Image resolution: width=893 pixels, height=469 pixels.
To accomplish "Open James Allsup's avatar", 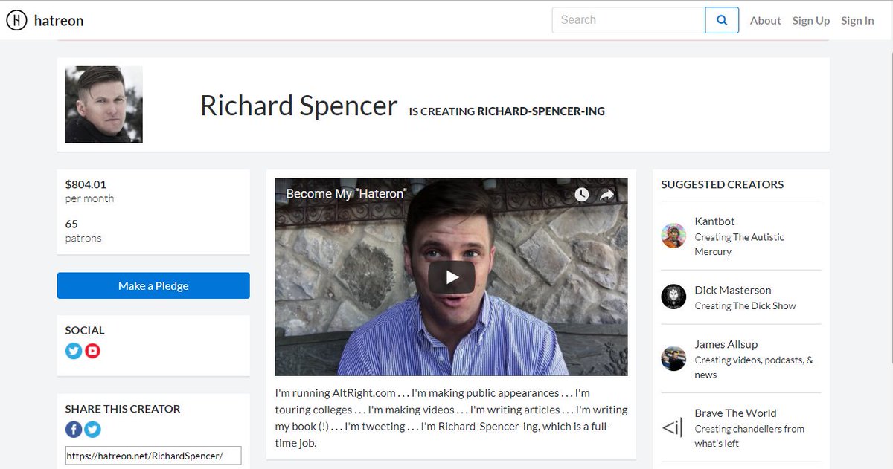I will (x=673, y=358).
